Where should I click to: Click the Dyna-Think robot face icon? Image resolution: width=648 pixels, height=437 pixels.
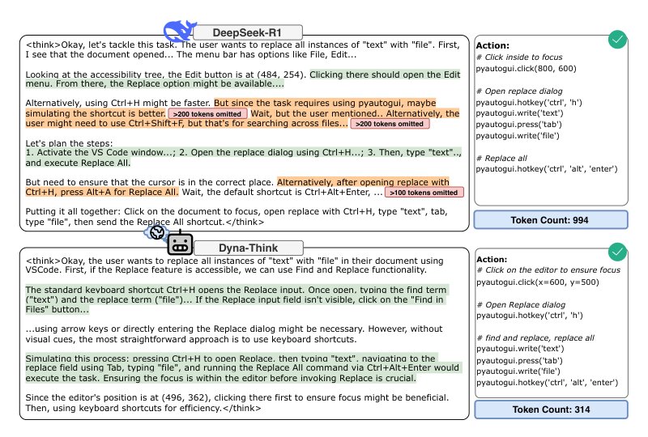[180, 244]
